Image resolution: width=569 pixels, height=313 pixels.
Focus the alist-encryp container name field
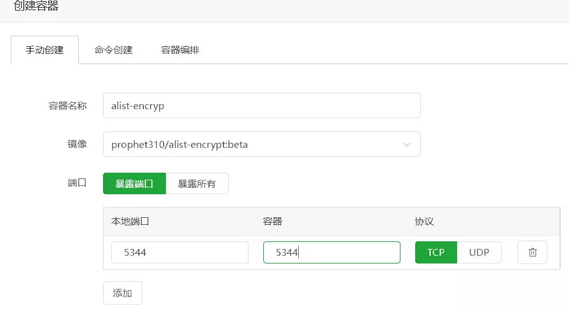coord(262,105)
